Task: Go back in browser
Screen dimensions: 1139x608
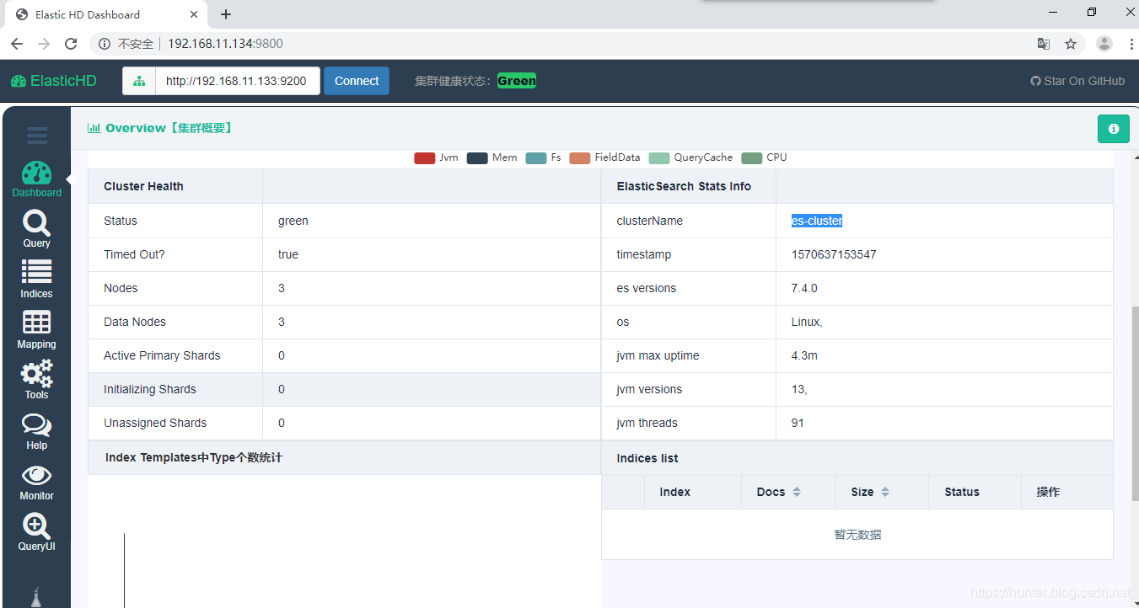Action: coord(17,44)
